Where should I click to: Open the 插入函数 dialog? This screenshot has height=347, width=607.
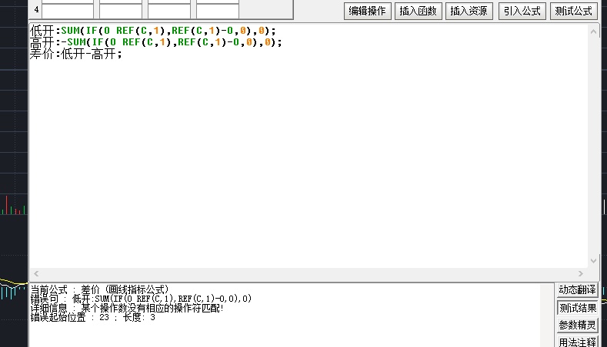418,11
